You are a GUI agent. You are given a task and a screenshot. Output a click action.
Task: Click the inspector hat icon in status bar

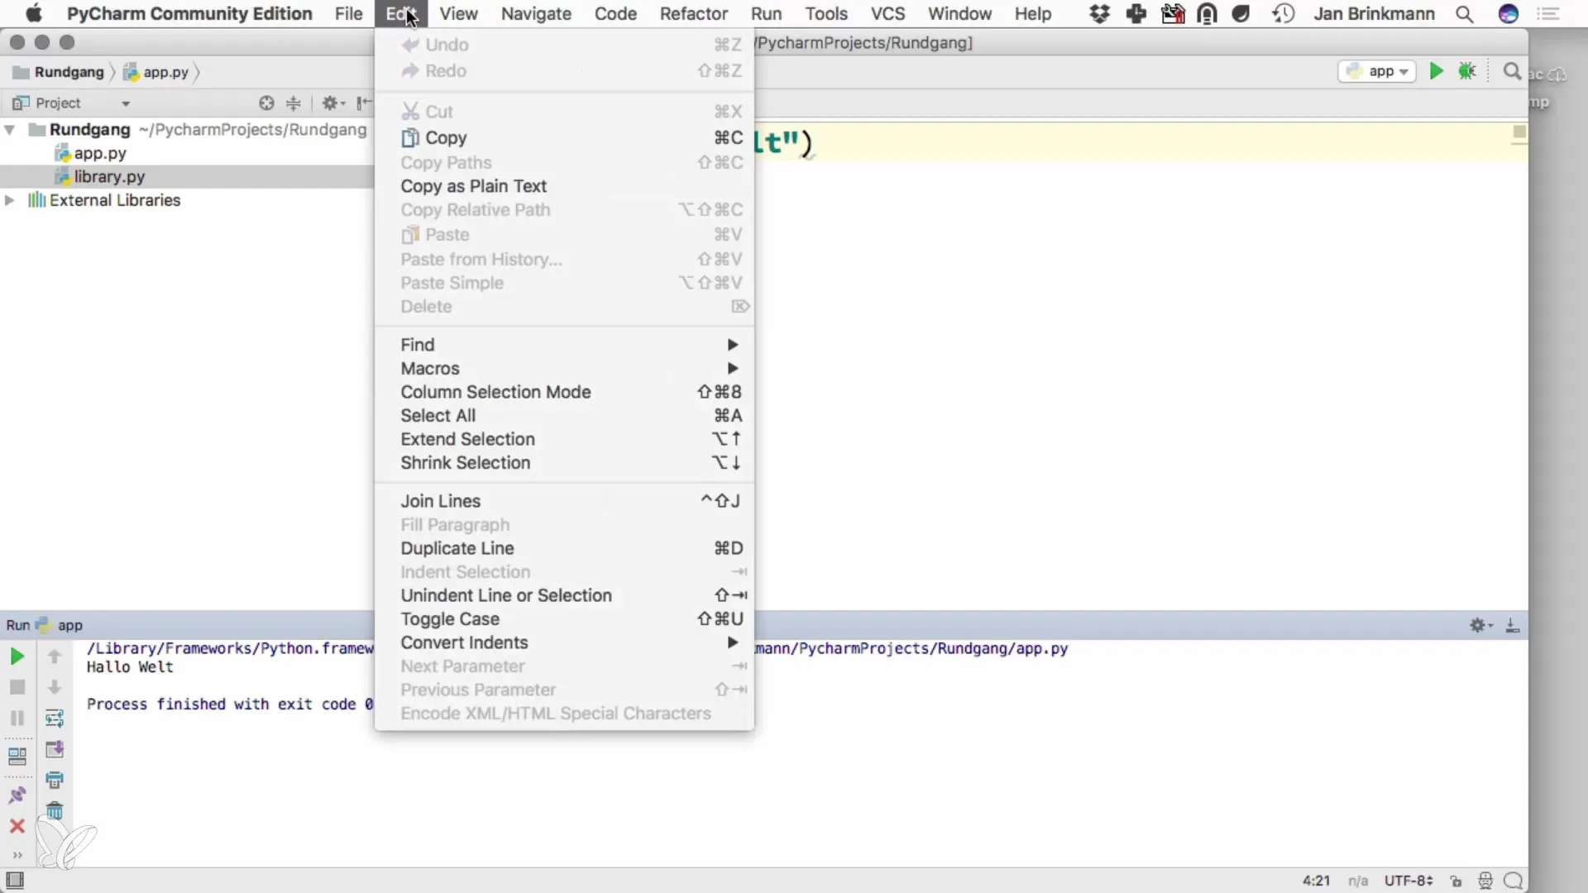click(1485, 881)
